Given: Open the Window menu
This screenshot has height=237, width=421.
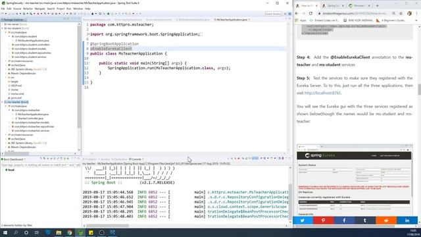Looking at the screenshot, I should point(78,9).
